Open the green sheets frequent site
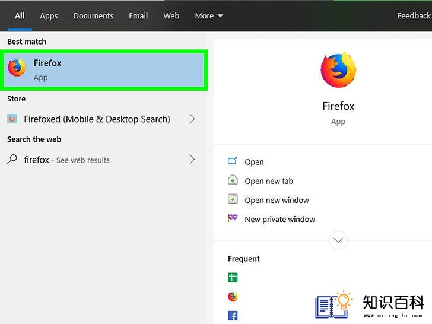 (233, 278)
